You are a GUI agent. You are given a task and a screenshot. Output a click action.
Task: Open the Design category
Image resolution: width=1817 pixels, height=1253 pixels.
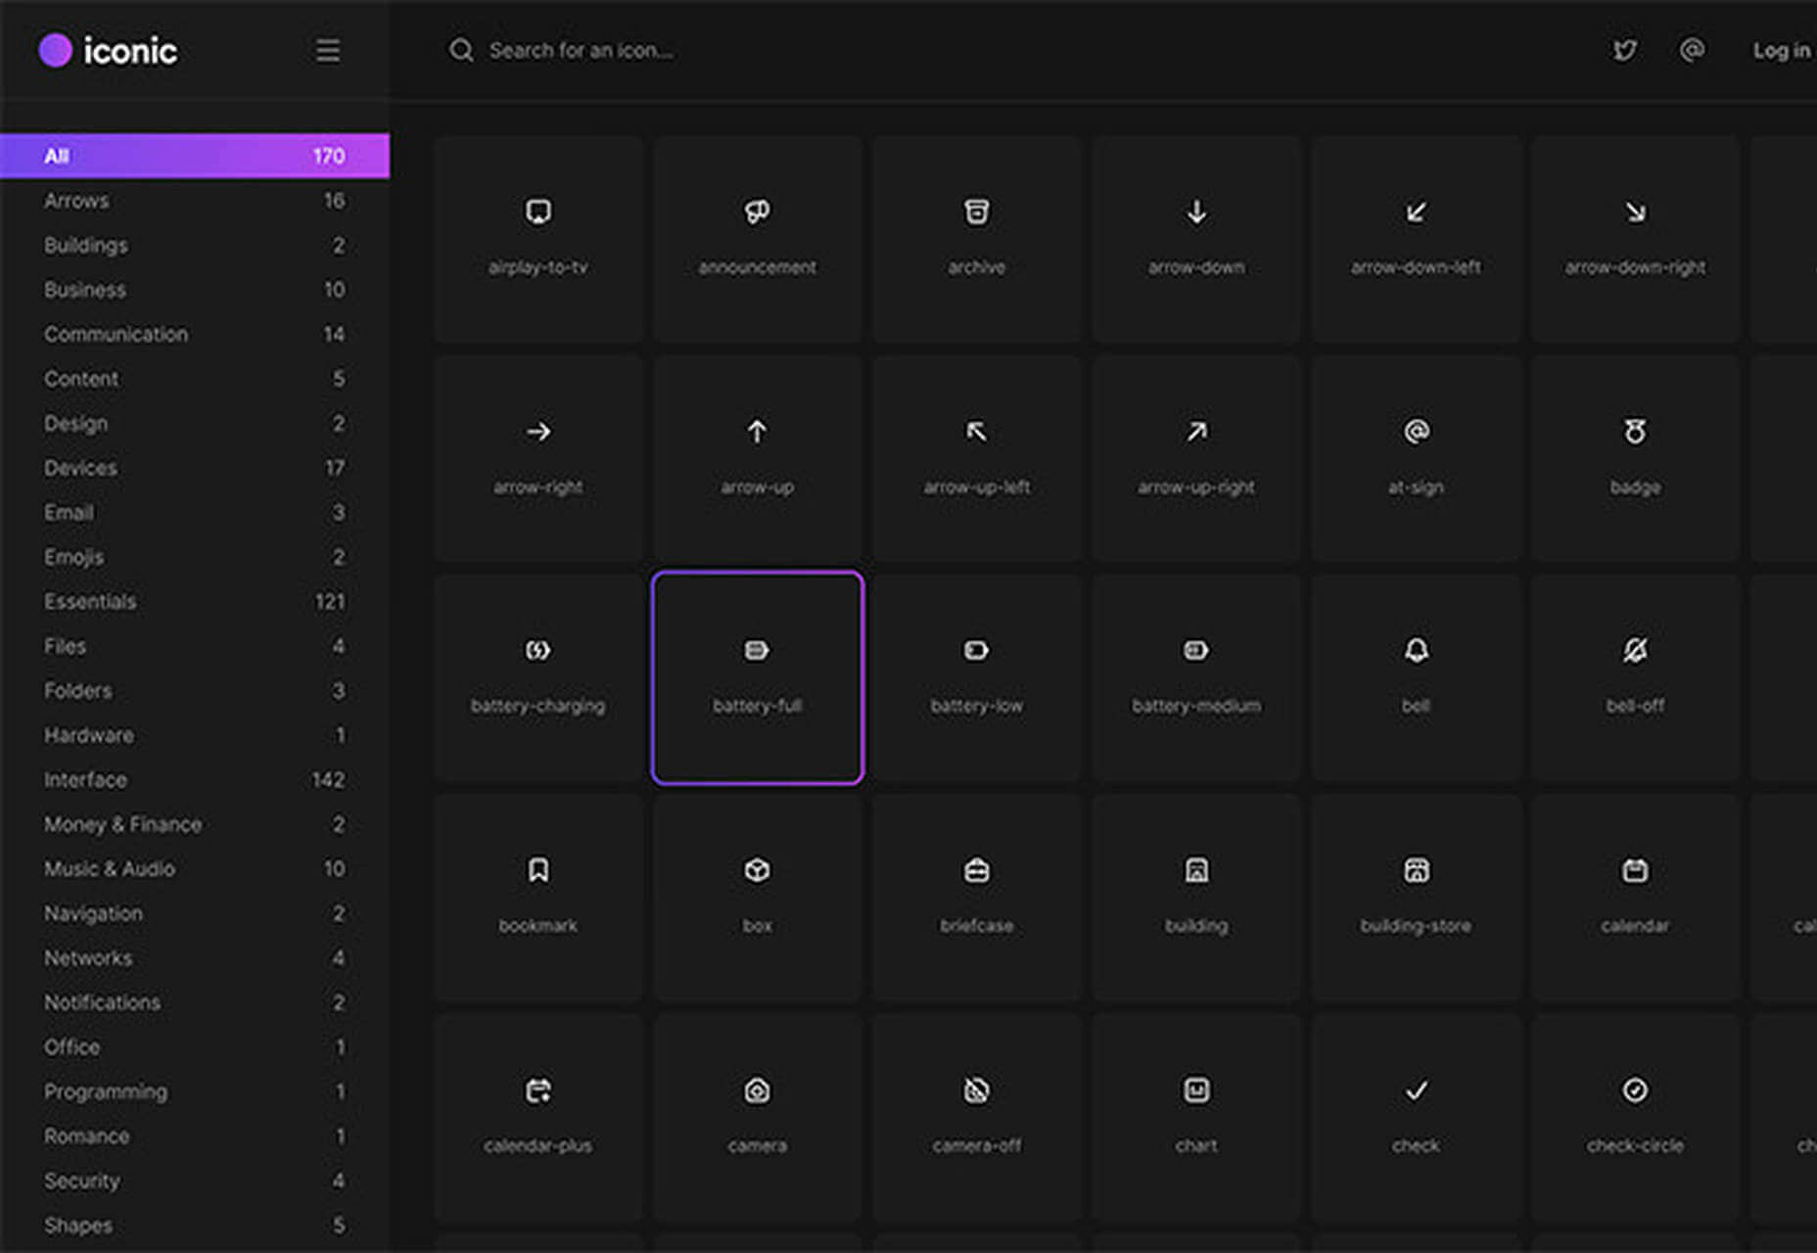pos(195,423)
